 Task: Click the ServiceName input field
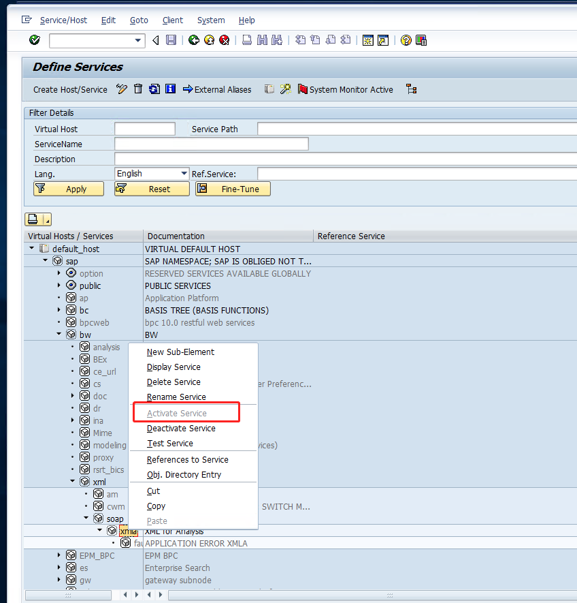pyautogui.click(x=212, y=144)
